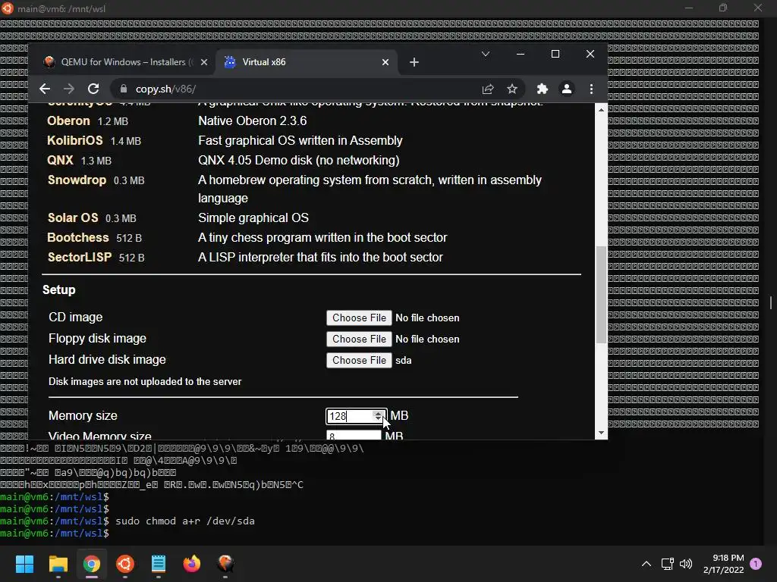Open Notepad taskbar icon
The width and height of the screenshot is (777, 582).
point(158,564)
